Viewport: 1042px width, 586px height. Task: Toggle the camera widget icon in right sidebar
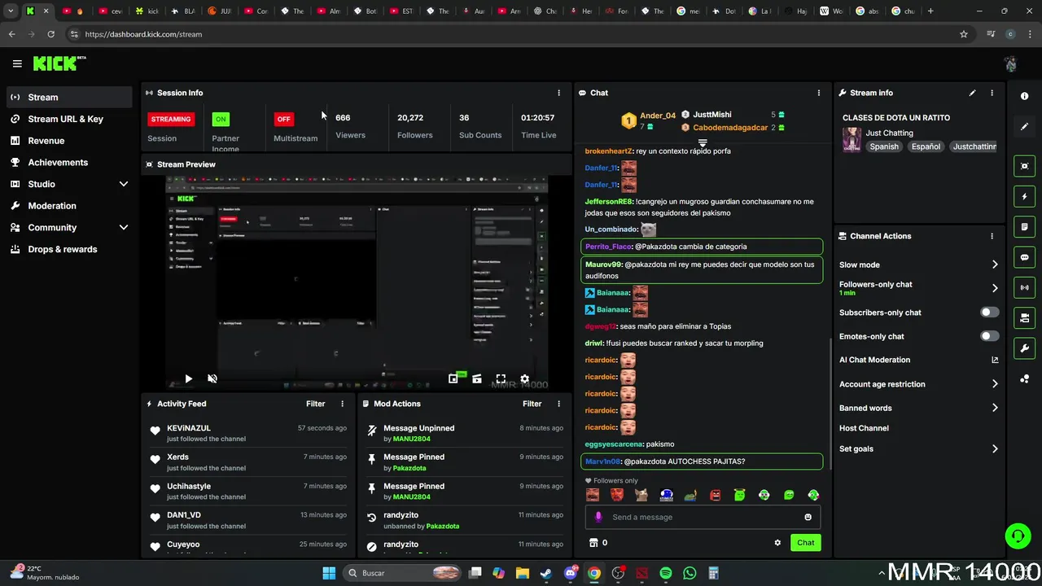pos(1025,317)
